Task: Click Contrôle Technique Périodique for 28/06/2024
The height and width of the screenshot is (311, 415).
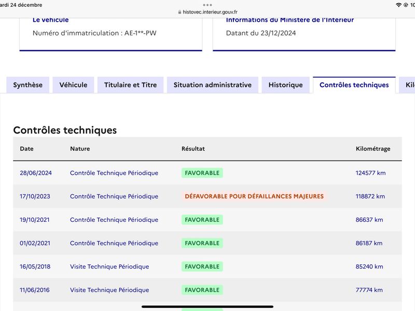Action: click(x=114, y=173)
